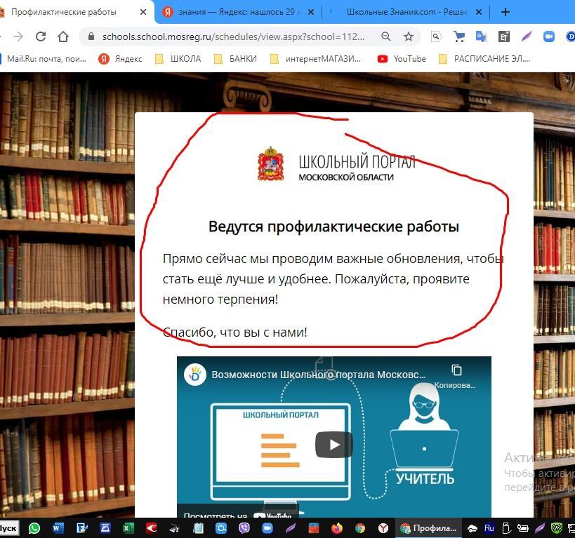Open the zoom magnifier in address bar
Viewport: 575px width, 538px height.
pyautogui.click(x=385, y=36)
